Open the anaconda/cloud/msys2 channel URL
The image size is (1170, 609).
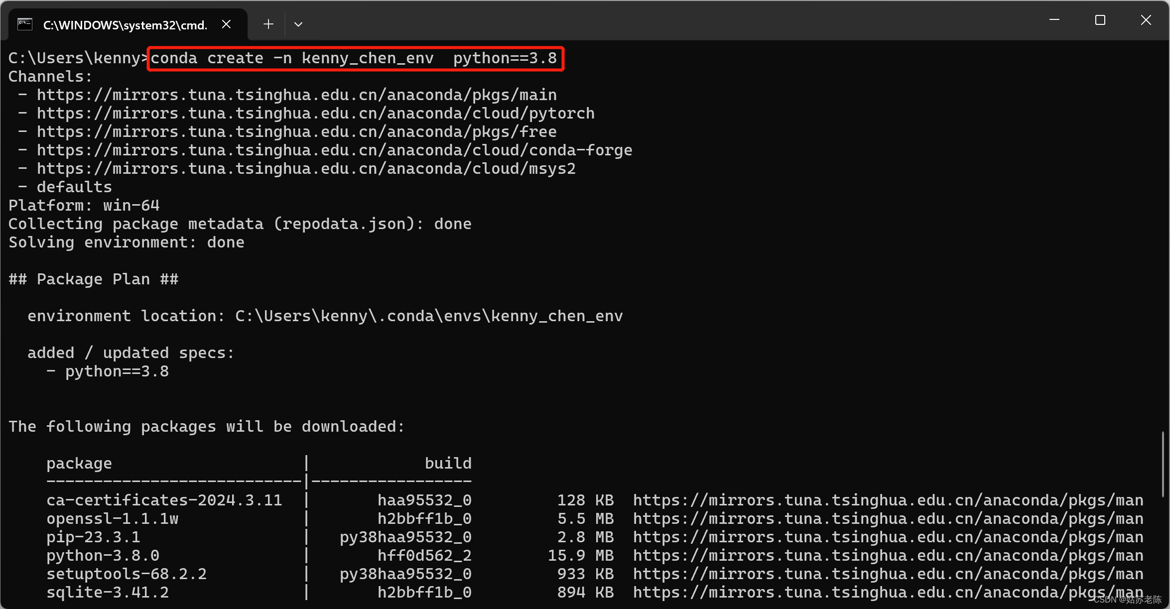[x=306, y=169]
